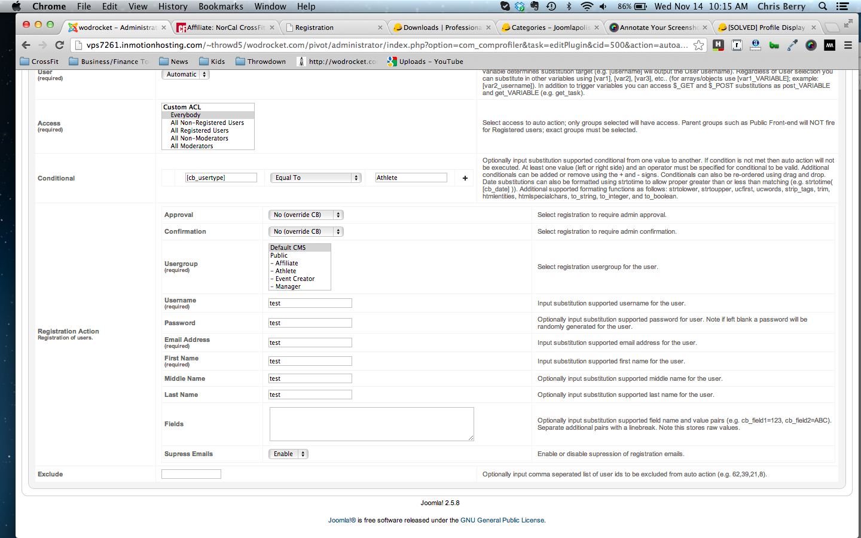The height and width of the screenshot is (538, 861).
Task: Open Time Machine menu bar icon
Action: (551, 6)
